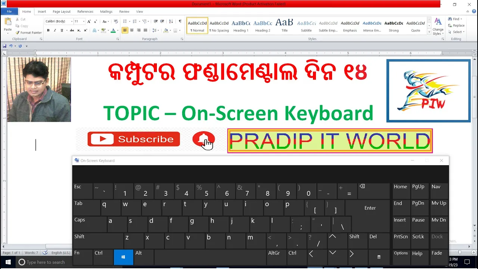Apply Bold formatting
The image size is (478, 269).
pos(48,30)
